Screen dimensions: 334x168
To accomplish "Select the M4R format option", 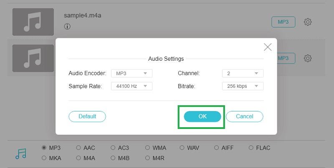I will [147, 158].
